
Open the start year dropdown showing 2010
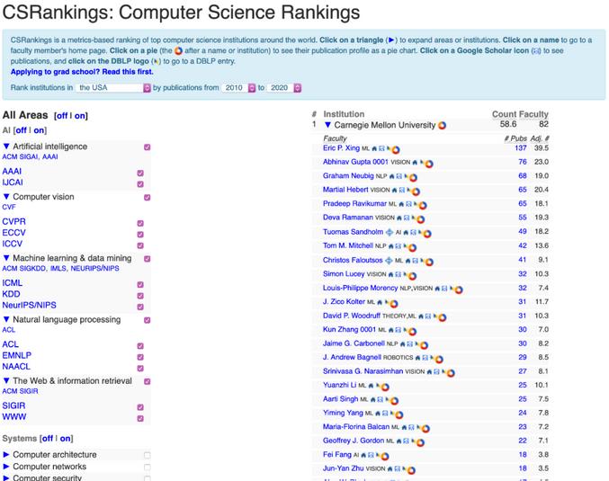(x=238, y=88)
